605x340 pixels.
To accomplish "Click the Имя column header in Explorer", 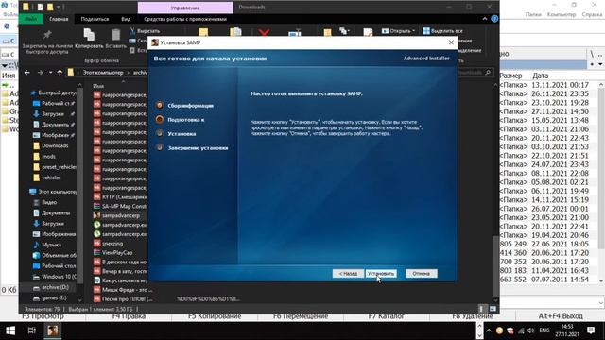I will (98, 86).
